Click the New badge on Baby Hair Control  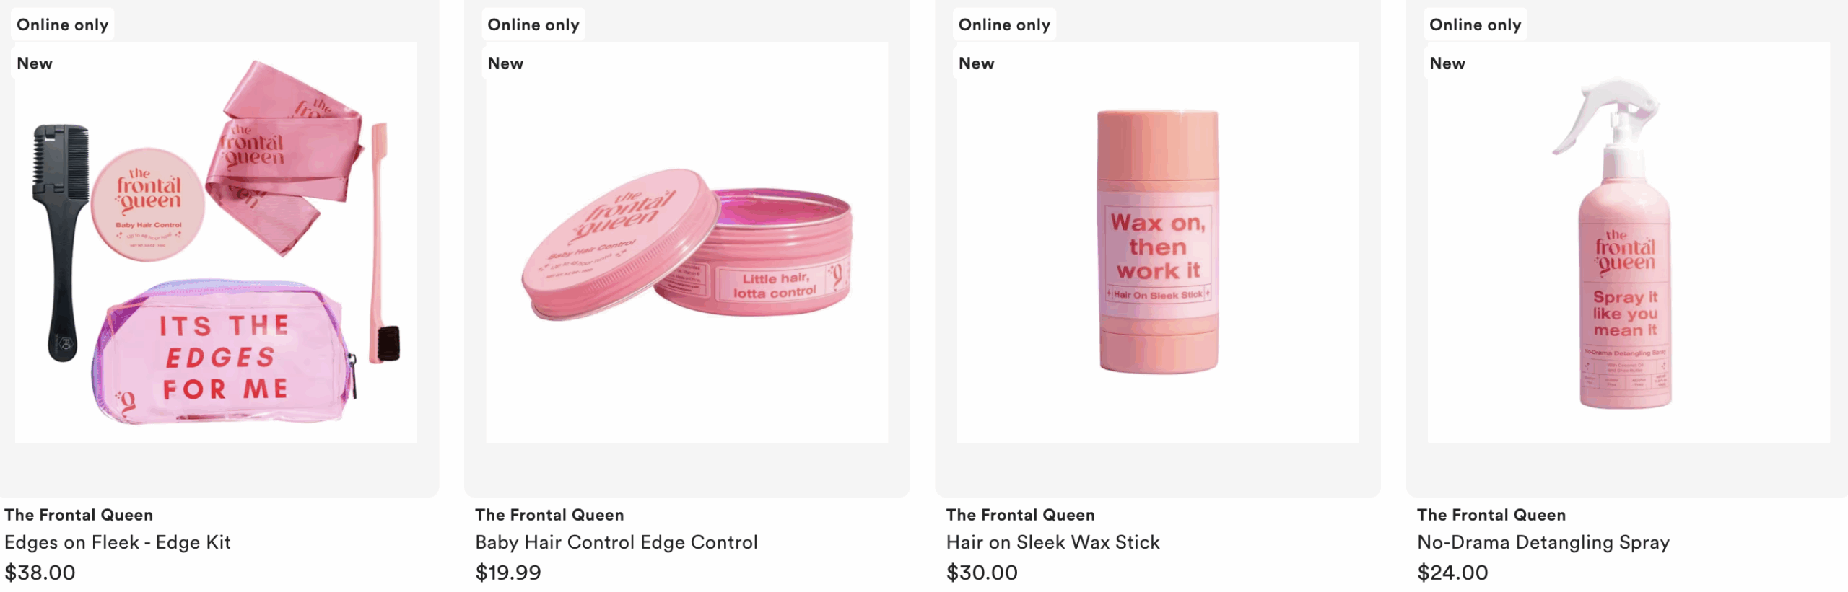click(505, 63)
